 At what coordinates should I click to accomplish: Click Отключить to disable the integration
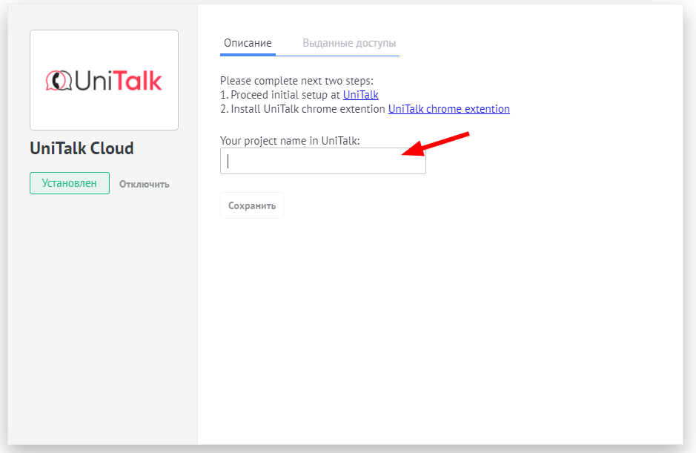[x=145, y=184]
